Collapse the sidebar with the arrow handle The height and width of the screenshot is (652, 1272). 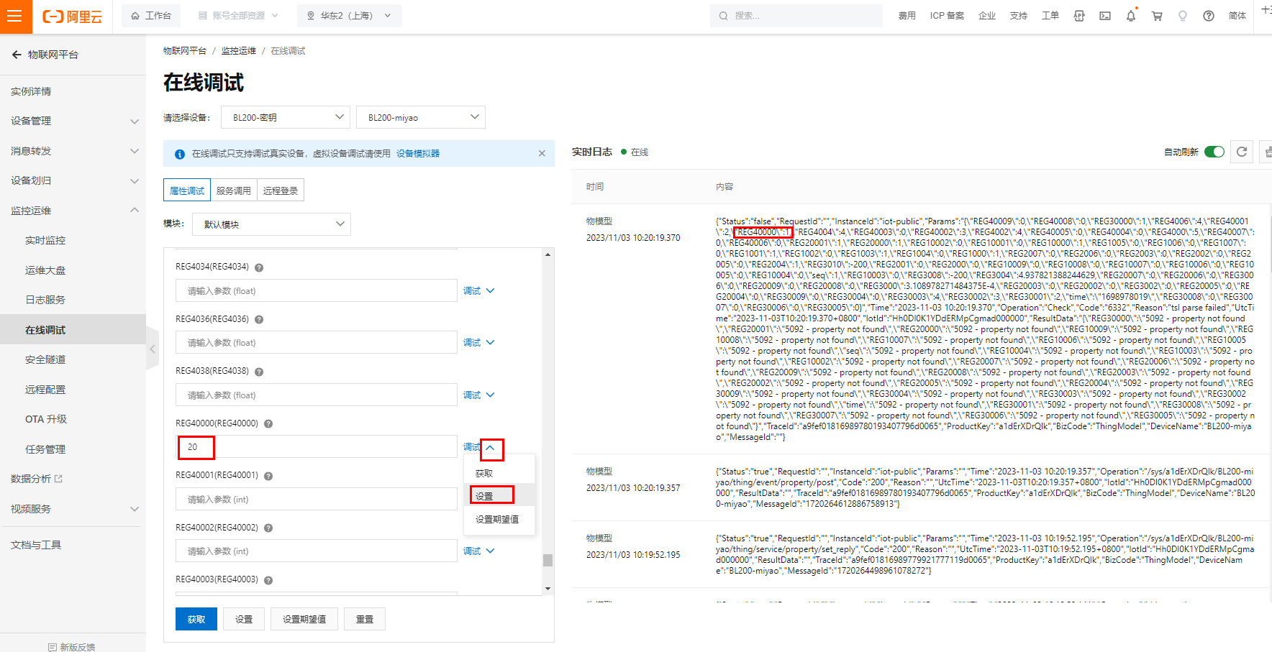[152, 349]
